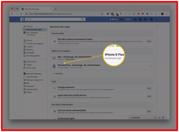Click the browser back arrow
This screenshot has width=179, height=132.
pyautogui.click(x=12, y=14)
